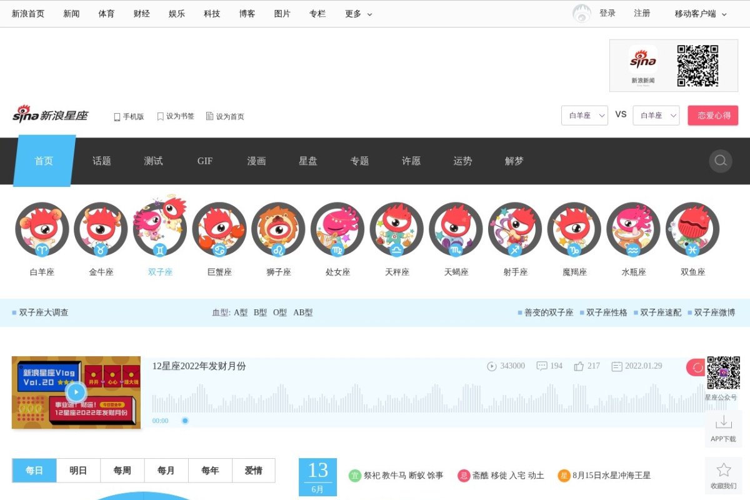Click the 双子座大调查 link
The width and height of the screenshot is (750, 500).
click(x=44, y=312)
